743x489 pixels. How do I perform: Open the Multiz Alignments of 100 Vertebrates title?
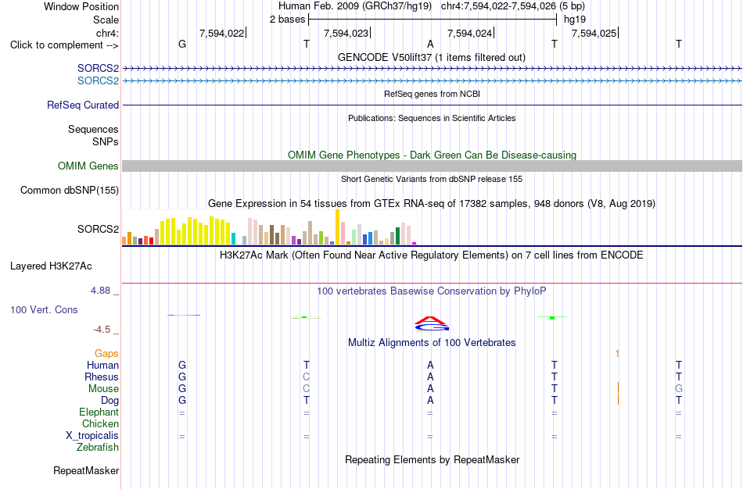(432, 342)
